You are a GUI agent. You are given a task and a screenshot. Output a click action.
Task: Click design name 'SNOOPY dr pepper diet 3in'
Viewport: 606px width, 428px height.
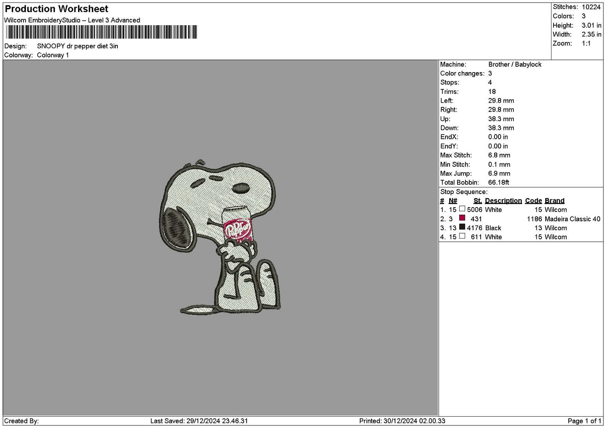(x=78, y=46)
